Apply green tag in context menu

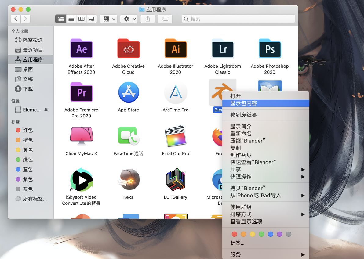261,234
